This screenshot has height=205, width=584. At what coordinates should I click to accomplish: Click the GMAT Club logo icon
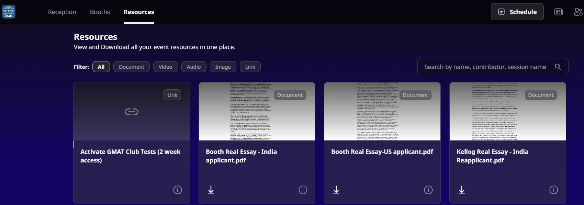(9, 12)
